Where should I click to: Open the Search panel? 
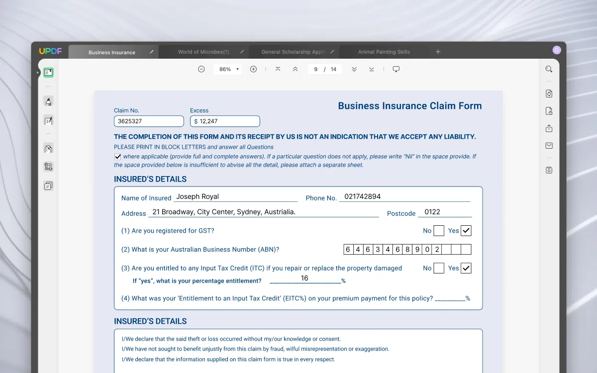point(548,69)
